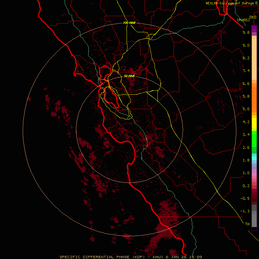Click the light peach segment of the color bar
The image size is (259, 259).
click(x=254, y=59)
